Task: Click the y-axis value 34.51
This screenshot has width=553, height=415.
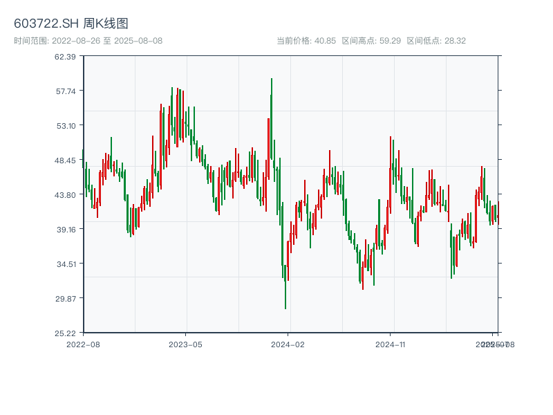Action: (66, 264)
